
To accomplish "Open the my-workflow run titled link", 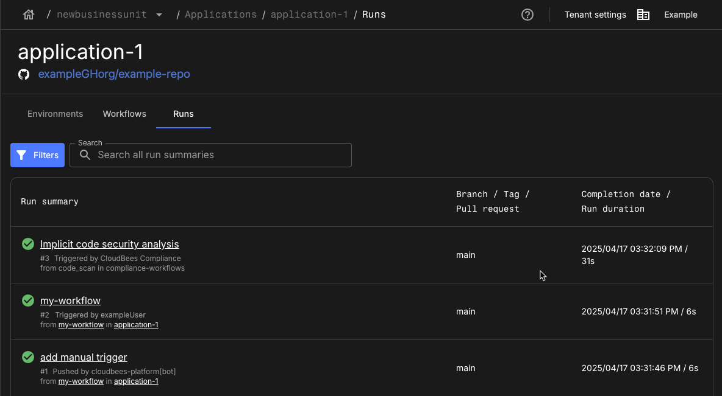I will click(71, 300).
